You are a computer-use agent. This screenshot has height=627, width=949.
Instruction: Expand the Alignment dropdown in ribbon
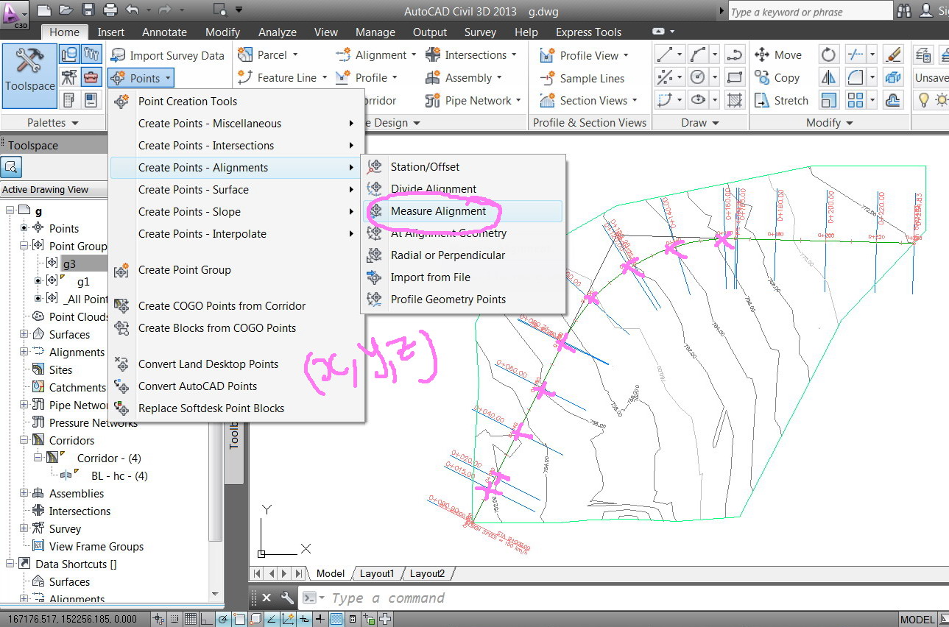click(413, 55)
